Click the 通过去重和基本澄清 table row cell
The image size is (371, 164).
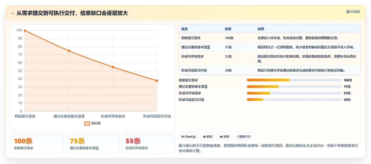[x=196, y=47]
